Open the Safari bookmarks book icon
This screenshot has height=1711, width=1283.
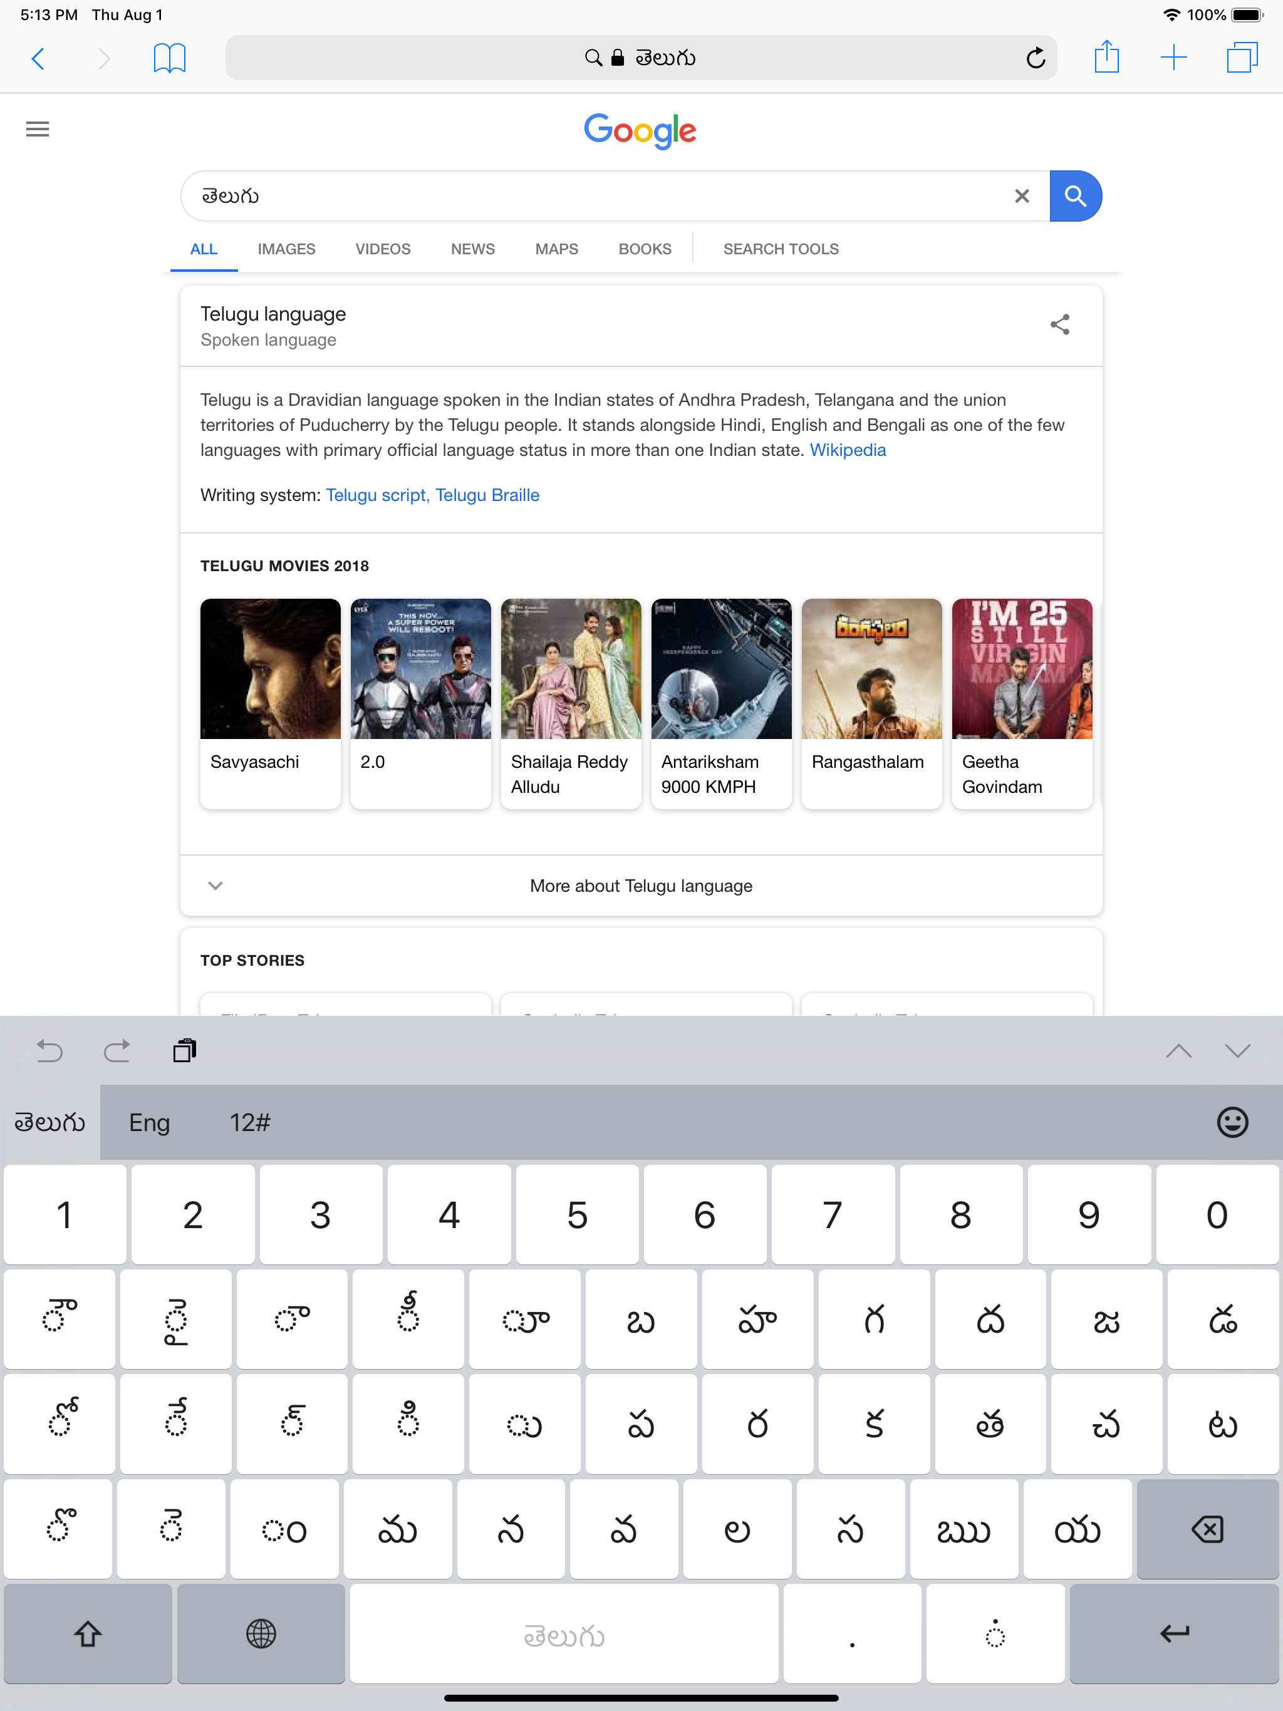(170, 58)
